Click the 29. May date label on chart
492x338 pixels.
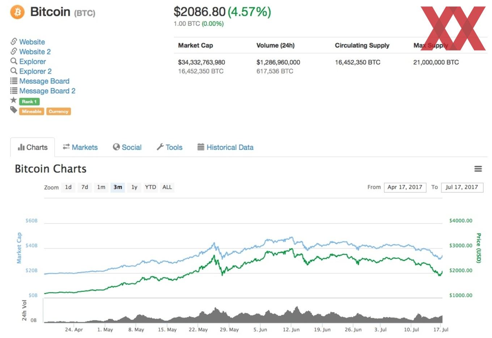click(229, 329)
